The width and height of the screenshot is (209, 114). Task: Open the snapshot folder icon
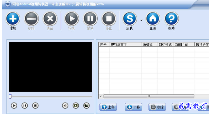[x=86, y=105]
